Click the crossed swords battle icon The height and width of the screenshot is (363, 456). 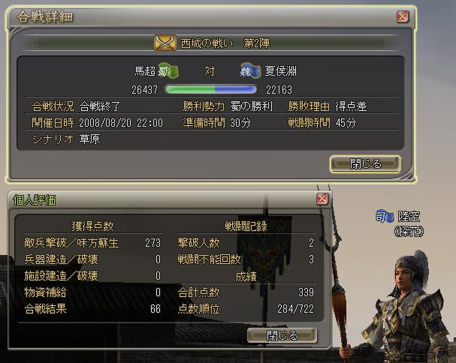click(165, 43)
